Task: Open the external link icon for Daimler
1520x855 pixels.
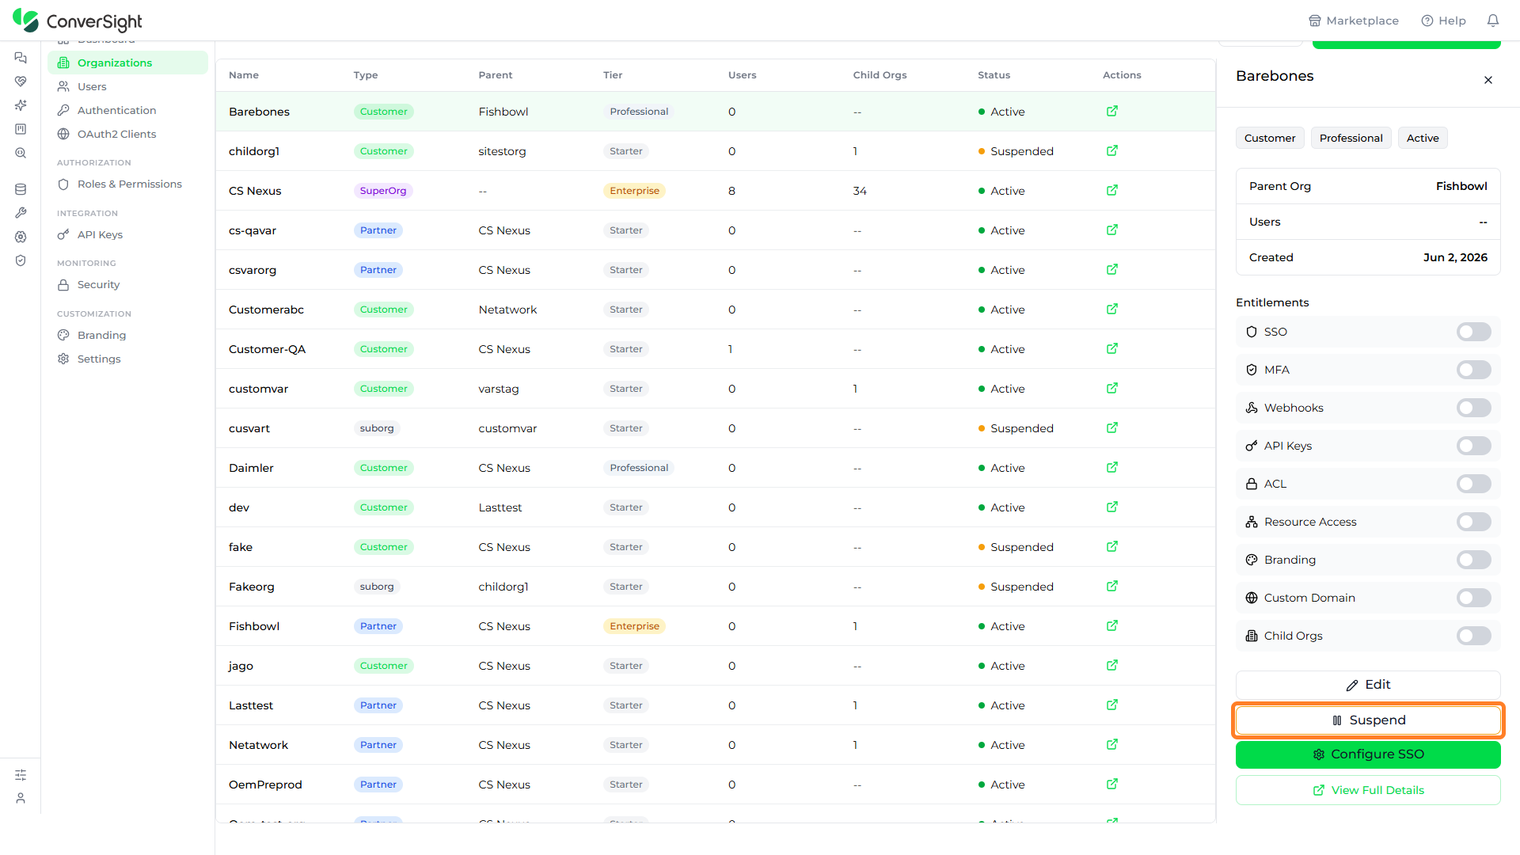Action: 1112,467
